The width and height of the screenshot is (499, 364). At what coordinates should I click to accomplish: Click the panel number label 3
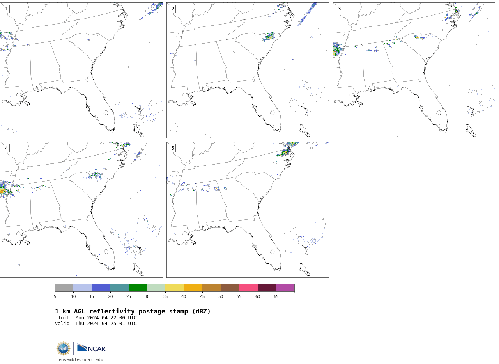[x=339, y=9]
